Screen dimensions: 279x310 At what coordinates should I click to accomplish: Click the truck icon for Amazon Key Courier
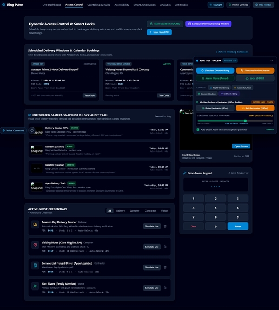pos(35,225)
